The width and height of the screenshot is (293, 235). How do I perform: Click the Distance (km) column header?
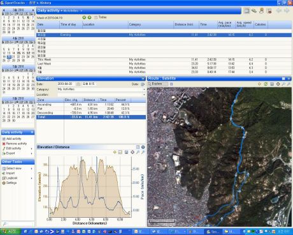[186, 24]
